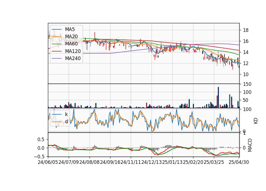
Task: Click the 24/08/08 date label
Action: [89, 162]
